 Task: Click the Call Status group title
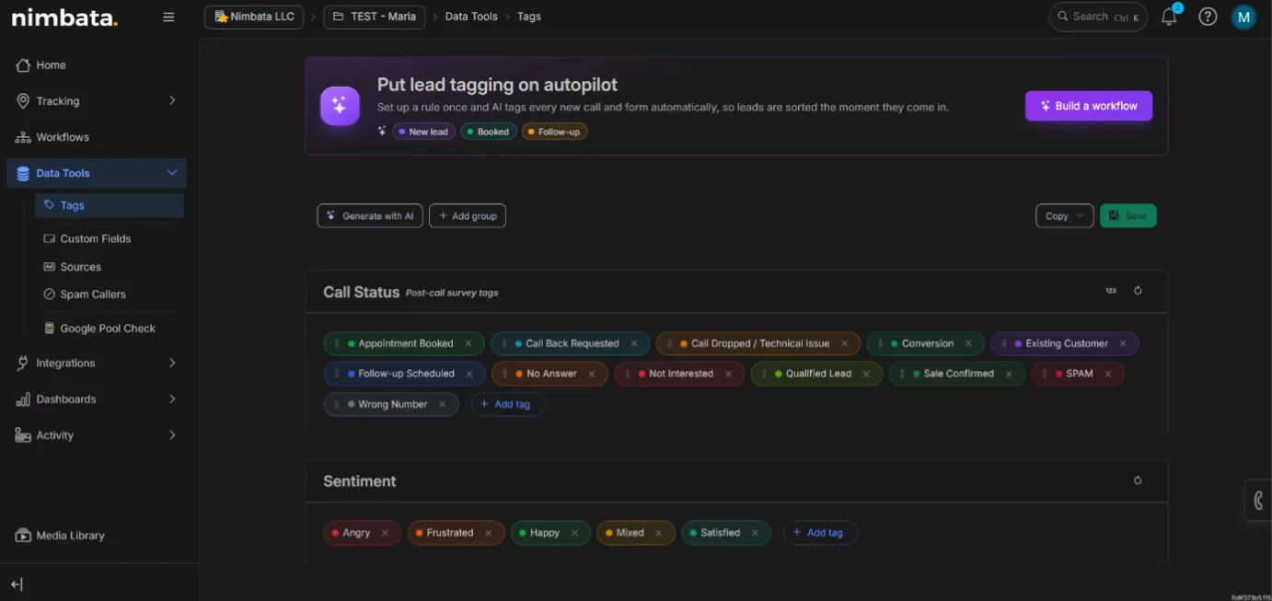pos(361,292)
